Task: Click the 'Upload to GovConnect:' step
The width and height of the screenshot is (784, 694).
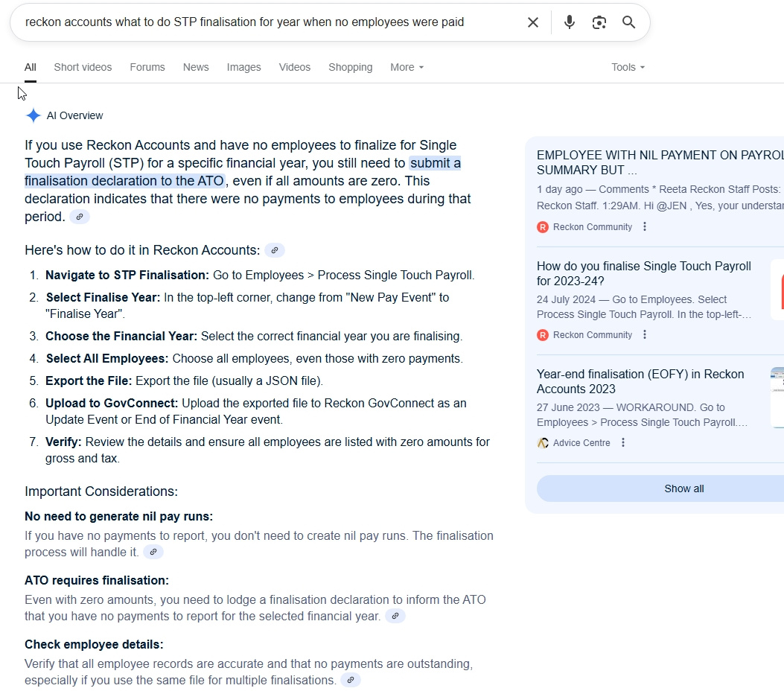Action: coord(112,403)
